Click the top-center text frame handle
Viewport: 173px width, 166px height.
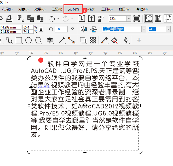[85, 58]
